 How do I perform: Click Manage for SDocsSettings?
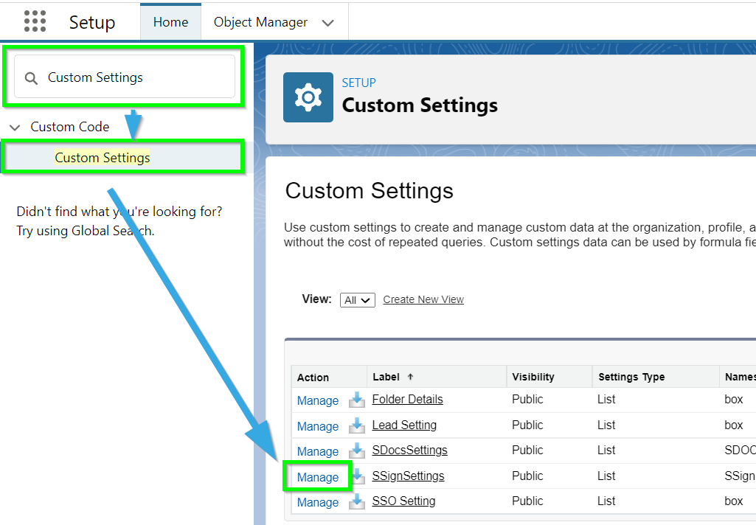(318, 451)
